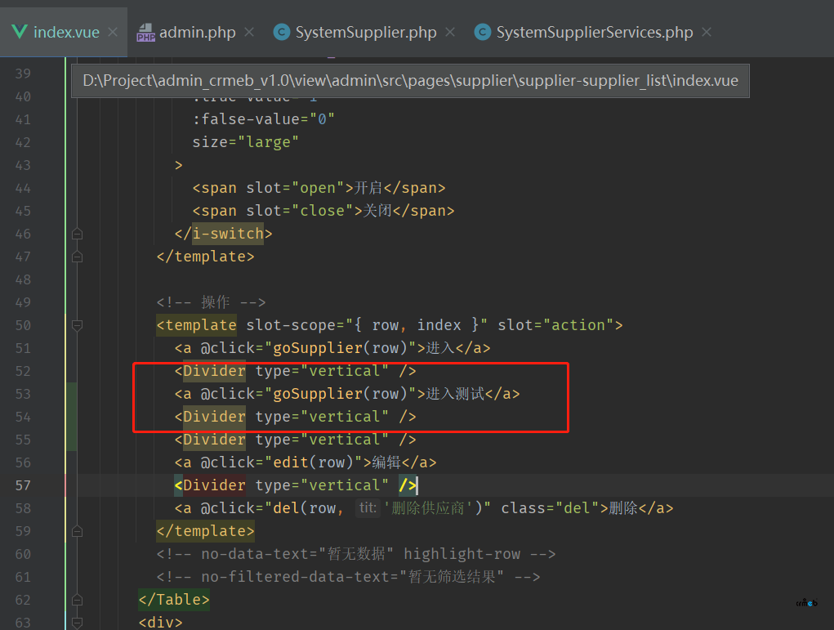Toggle fold marker at line 59 closing template

point(77,531)
